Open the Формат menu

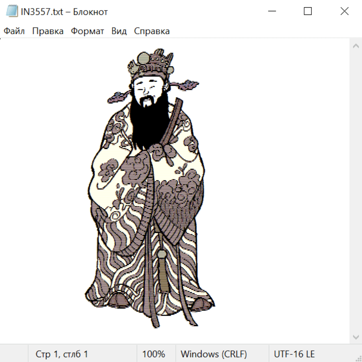click(x=87, y=31)
